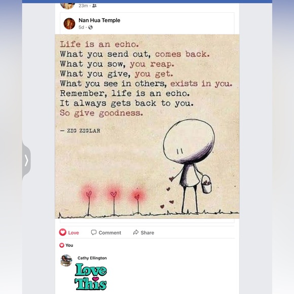Image resolution: width=294 pixels, height=294 pixels.
Task: Open Cathy Ellington's profile avatar
Action: (66, 261)
